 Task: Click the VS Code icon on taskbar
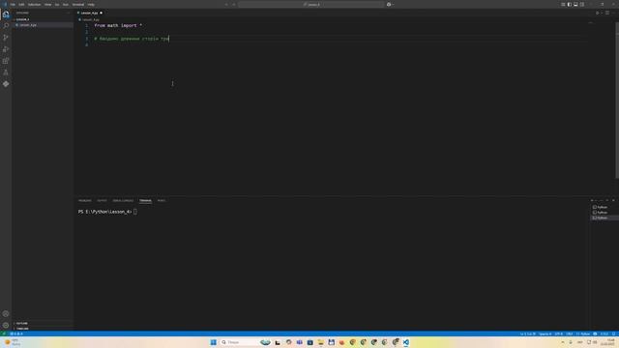(x=406, y=342)
